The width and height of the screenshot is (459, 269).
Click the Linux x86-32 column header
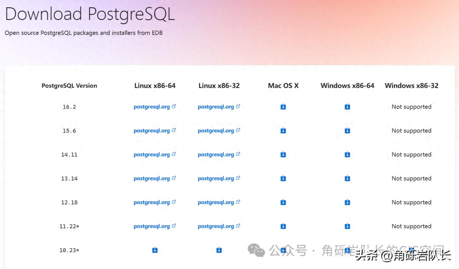[x=219, y=86]
